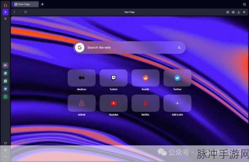
Task: Open a new tab with plus button
Action: pos(42,5)
